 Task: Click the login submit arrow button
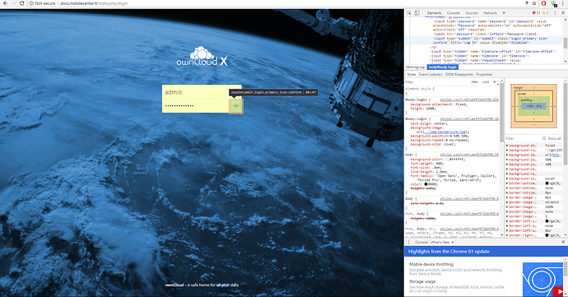pyautogui.click(x=235, y=106)
